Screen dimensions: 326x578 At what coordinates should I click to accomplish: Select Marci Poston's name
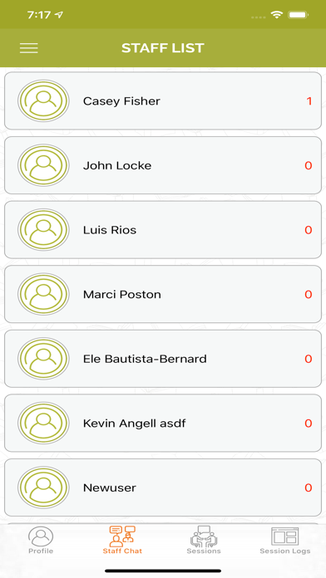pos(122,295)
